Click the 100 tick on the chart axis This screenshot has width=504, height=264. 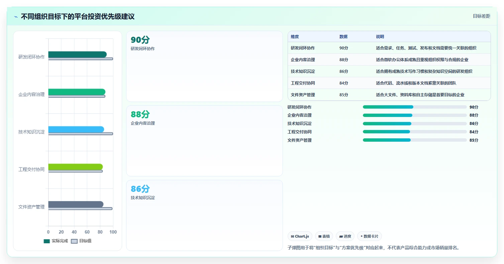pos(113,232)
